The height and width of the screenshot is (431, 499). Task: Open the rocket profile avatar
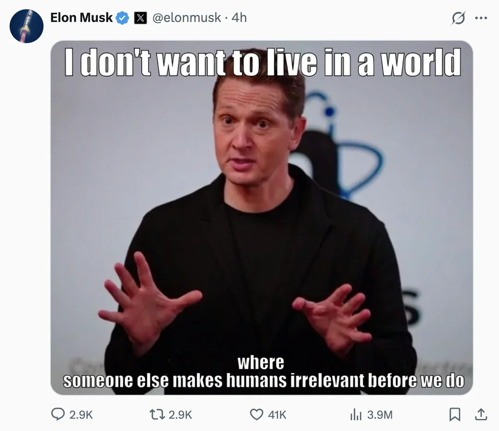pos(26,26)
